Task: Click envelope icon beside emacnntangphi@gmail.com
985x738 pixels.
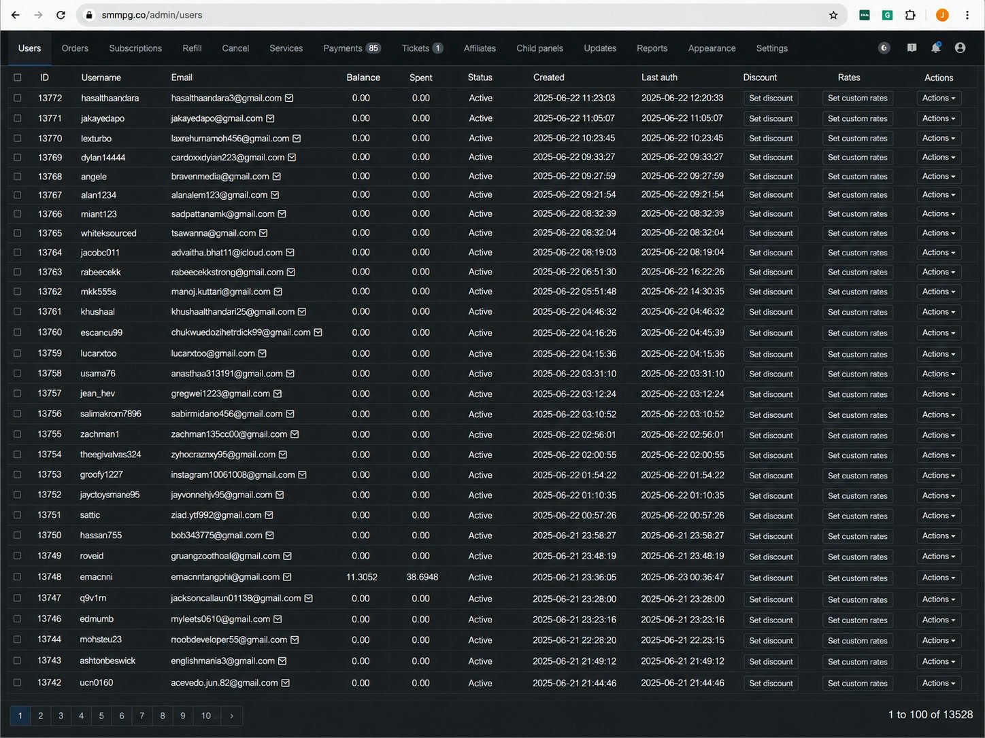Action: point(287,577)
